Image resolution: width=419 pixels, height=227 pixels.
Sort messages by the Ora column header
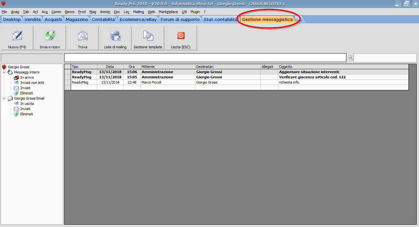pos(132,67)
